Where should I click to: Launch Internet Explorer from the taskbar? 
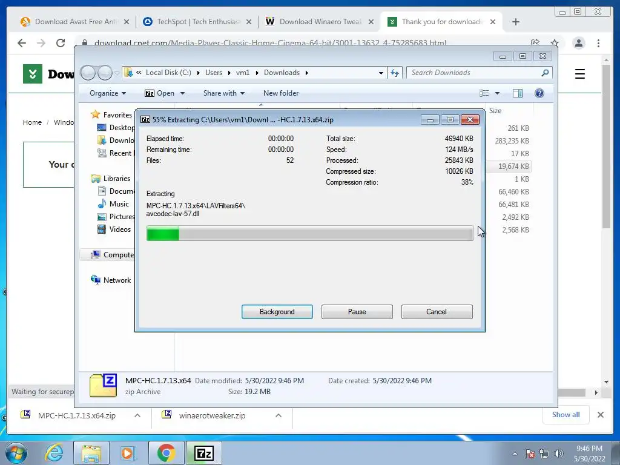coord(54,453)
